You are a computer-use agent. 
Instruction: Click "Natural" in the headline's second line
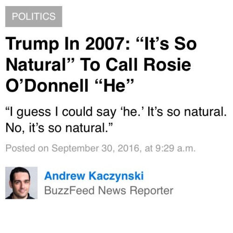click(40, 65)
